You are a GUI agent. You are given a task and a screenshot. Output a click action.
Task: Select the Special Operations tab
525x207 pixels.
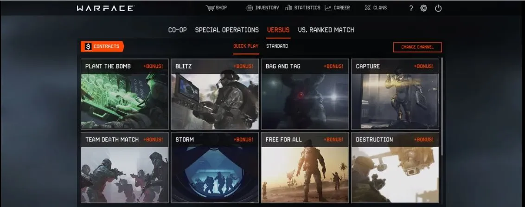227,30
